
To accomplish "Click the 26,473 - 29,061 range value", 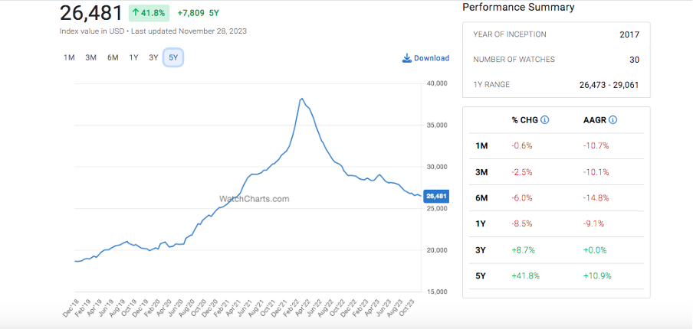I will [x=609, y=85].
